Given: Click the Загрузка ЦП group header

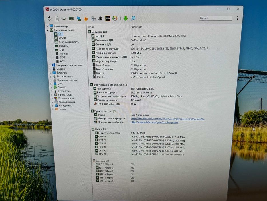Looking at the screenshot, I should pos(101,161).
